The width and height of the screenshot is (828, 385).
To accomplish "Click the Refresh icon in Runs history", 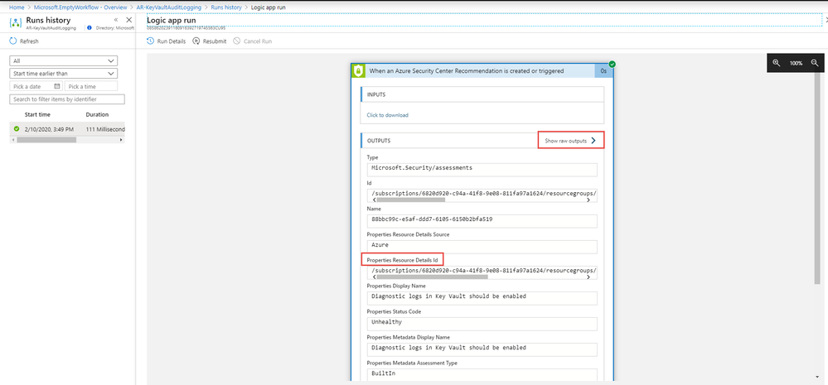I will (x=13, y=41).
